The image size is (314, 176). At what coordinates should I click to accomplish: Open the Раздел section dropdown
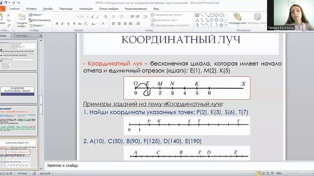[x=36, y=25]
